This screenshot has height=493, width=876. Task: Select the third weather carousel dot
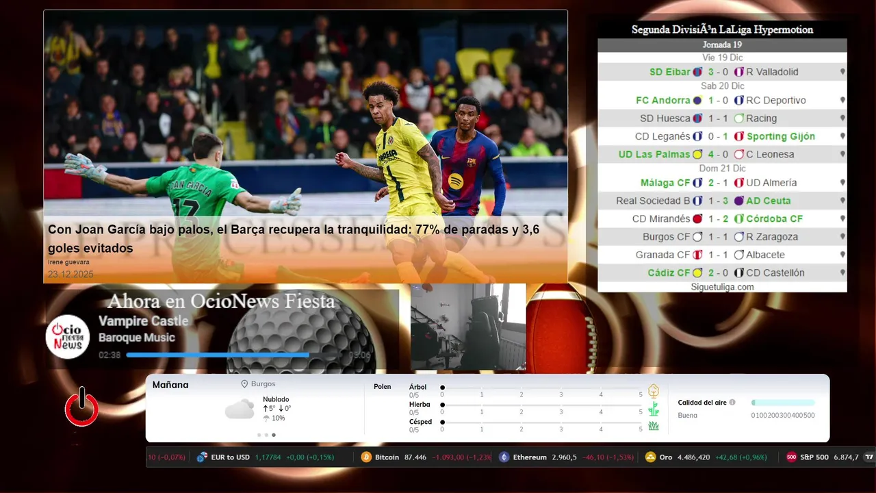[274, 435]
